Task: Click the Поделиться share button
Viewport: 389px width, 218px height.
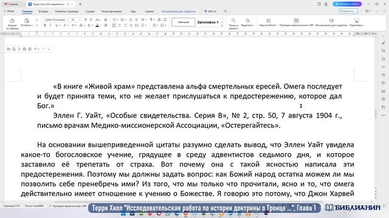Action: [348, 11]
